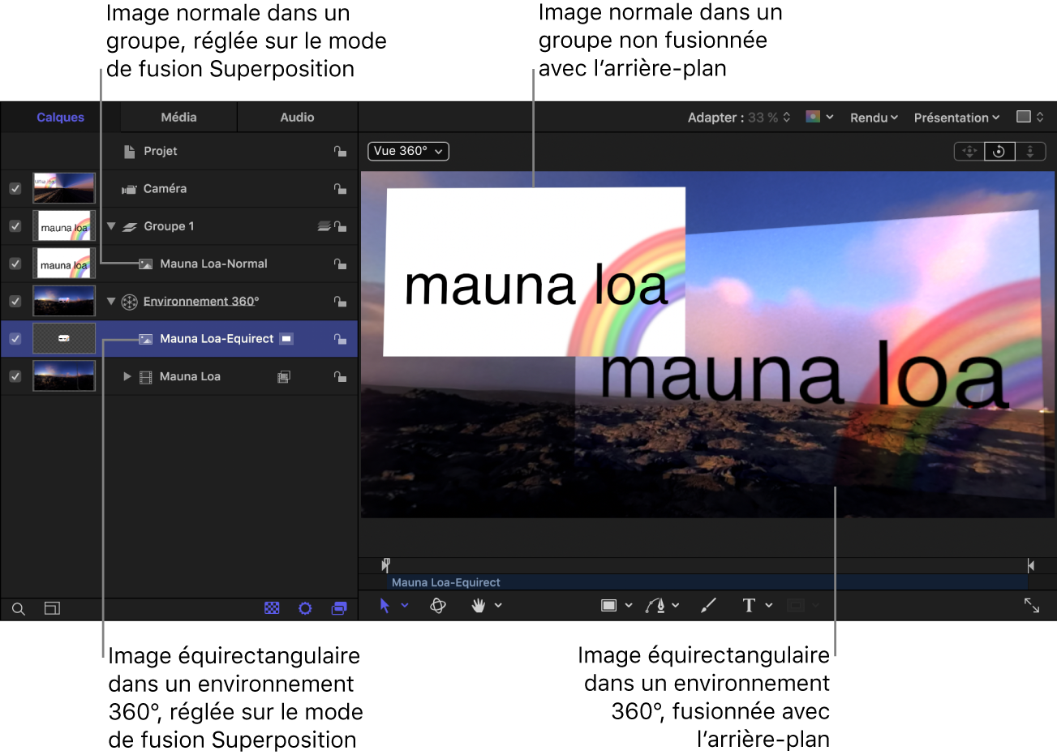The image size is (1057, 755).
Task: Open the Présentation menu
Action: coord(956,117)
